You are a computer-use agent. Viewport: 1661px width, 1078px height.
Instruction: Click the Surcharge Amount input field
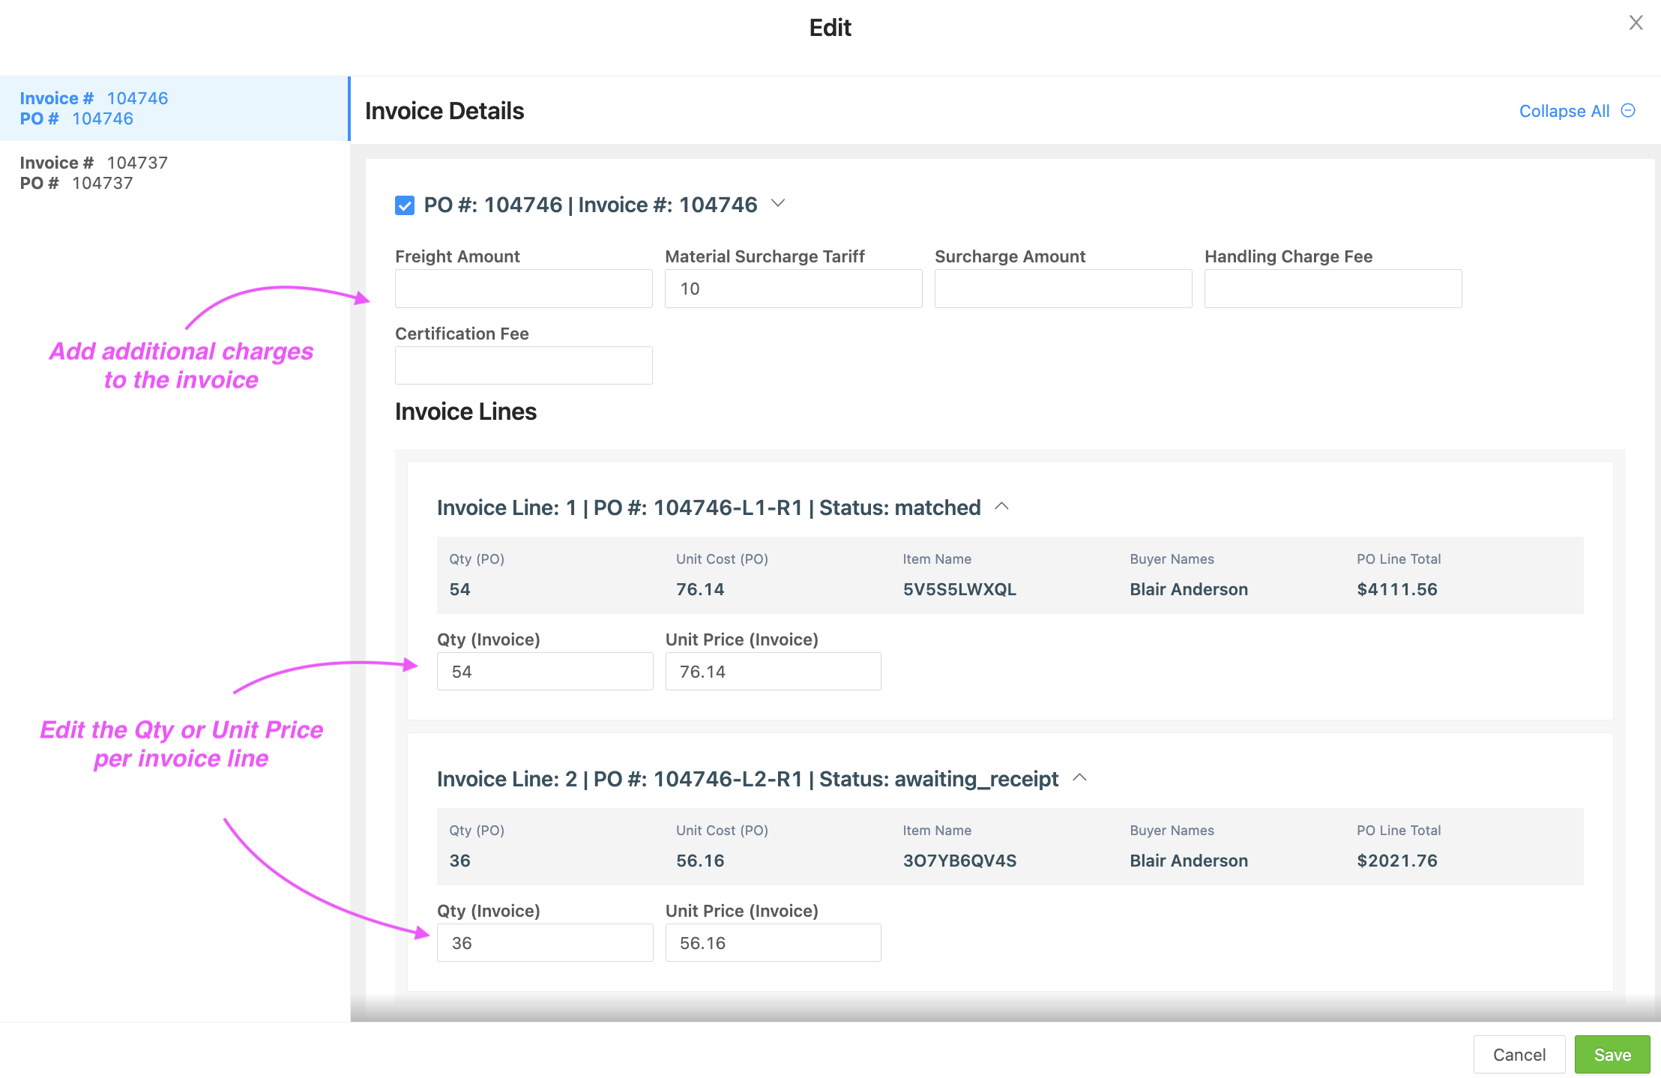point(1064,289)
